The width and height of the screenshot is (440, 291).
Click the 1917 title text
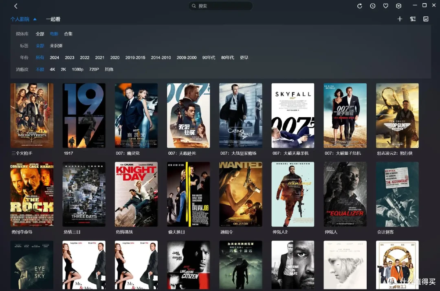(68, 153)
